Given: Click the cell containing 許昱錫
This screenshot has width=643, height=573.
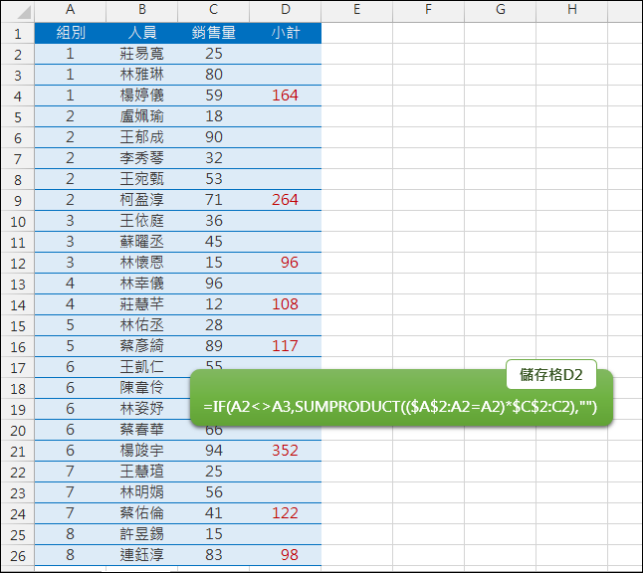Looking at the screenshot, I should click(x=142, y=534).
